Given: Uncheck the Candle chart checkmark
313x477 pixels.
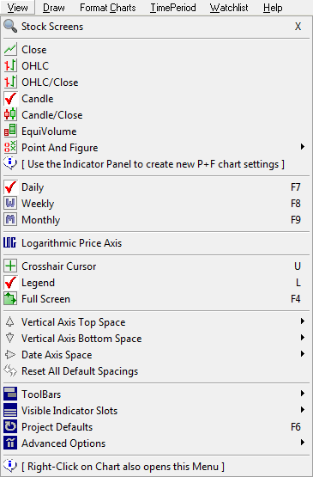Looking at the screenshot, I should click(x=10, y=99).
